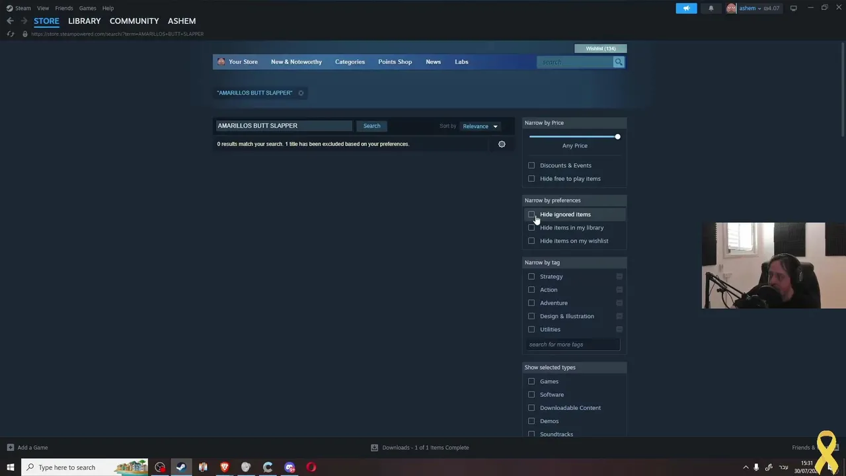Open the Categories store menu
Image resolution: width=846 pixels, height=476 pixels.
click(350, 61)
